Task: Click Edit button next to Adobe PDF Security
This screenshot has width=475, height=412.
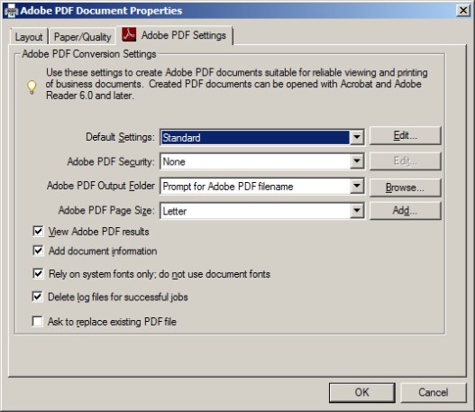Action: click(x=405, y=160)
